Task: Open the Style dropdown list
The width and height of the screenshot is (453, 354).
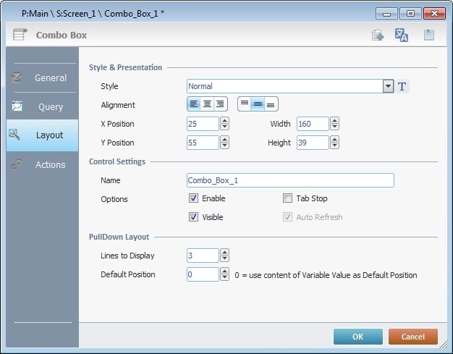Action: tap(388, 86)
